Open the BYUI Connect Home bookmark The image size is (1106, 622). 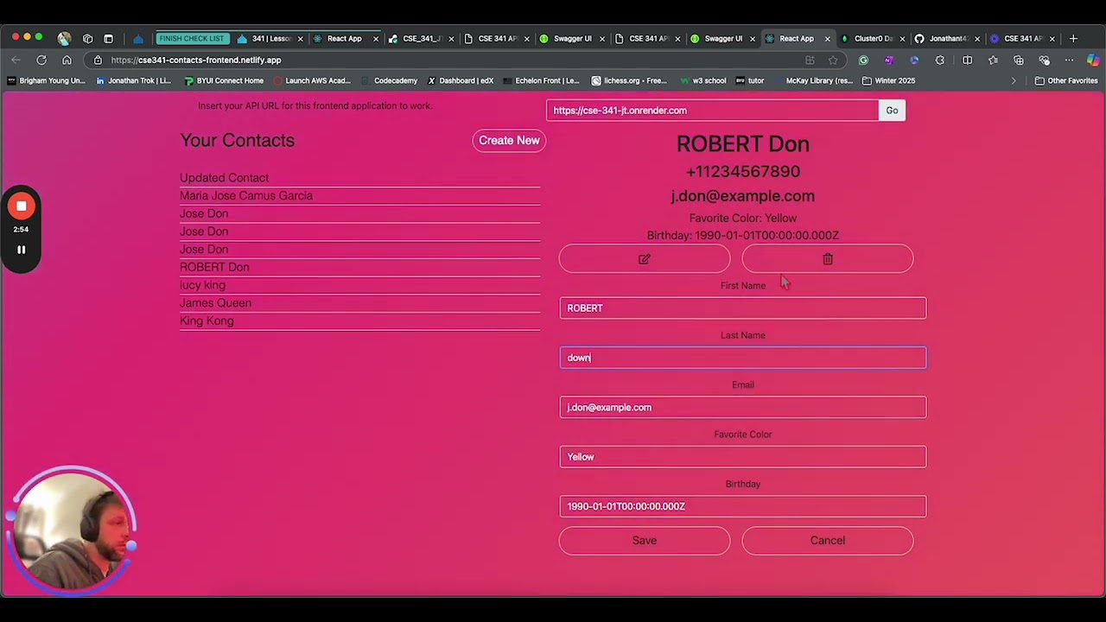click(x=224, y=80)
